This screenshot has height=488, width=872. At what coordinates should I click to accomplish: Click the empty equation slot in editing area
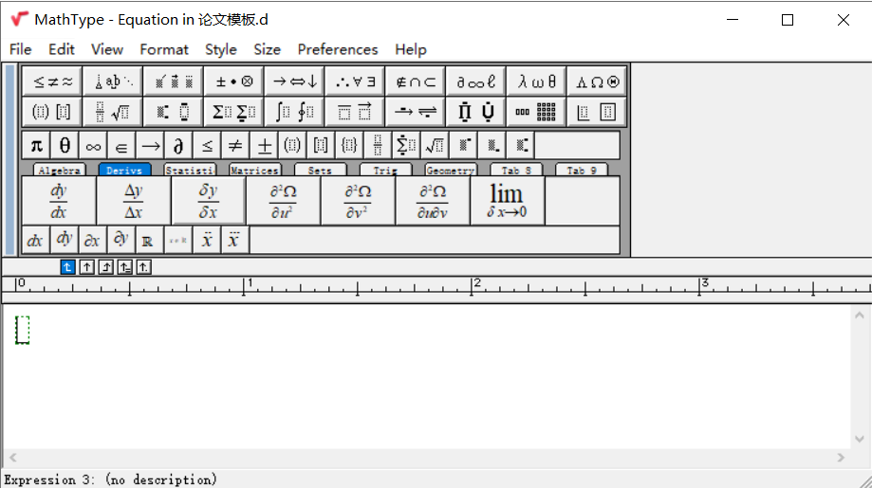22,330
